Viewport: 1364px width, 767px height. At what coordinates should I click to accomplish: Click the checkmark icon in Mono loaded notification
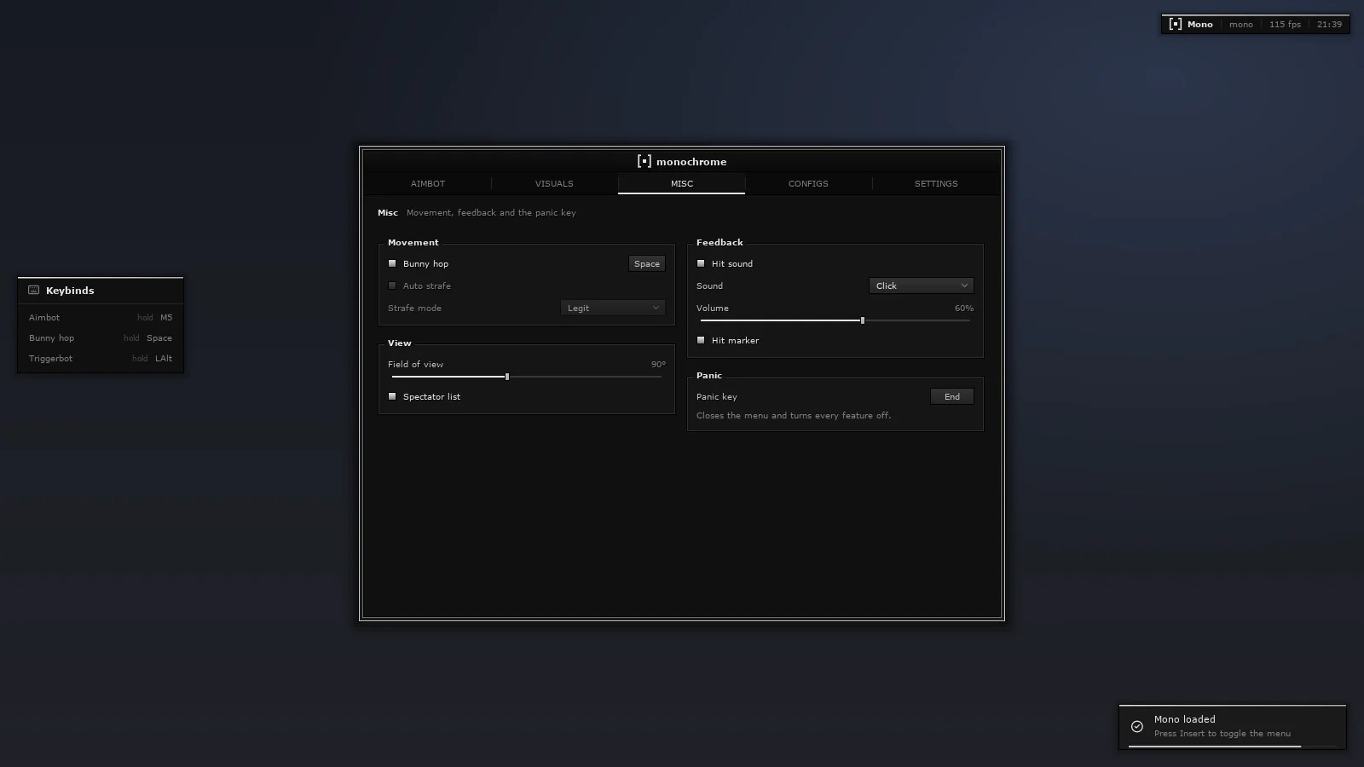pos(1137,726)
